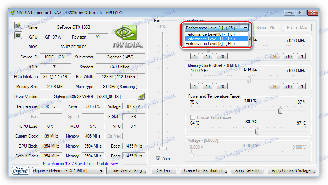Screen dimensions: 328x185
Task: Click the GeForce GTX 1050 Name field
Action: pos(74,27)
